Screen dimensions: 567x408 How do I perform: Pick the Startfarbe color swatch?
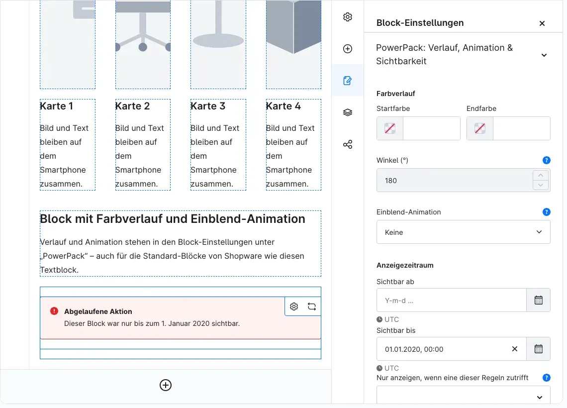coord(390,128)
